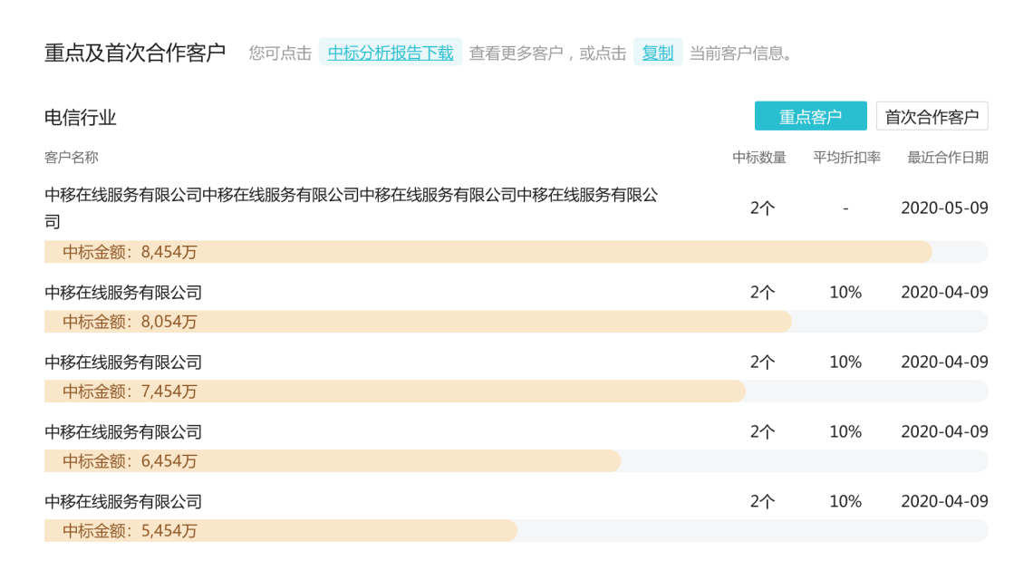Image resolution: width=1033 pixels, height=580 pixels.
Task: Click the 复制 link
Action: point(658,53)
